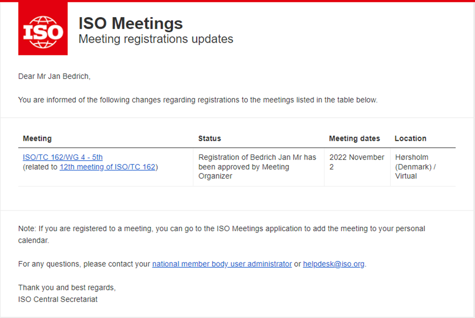The image size is (475, 318).
Task: Click the Location column header
Action: [x=410, y=138]
